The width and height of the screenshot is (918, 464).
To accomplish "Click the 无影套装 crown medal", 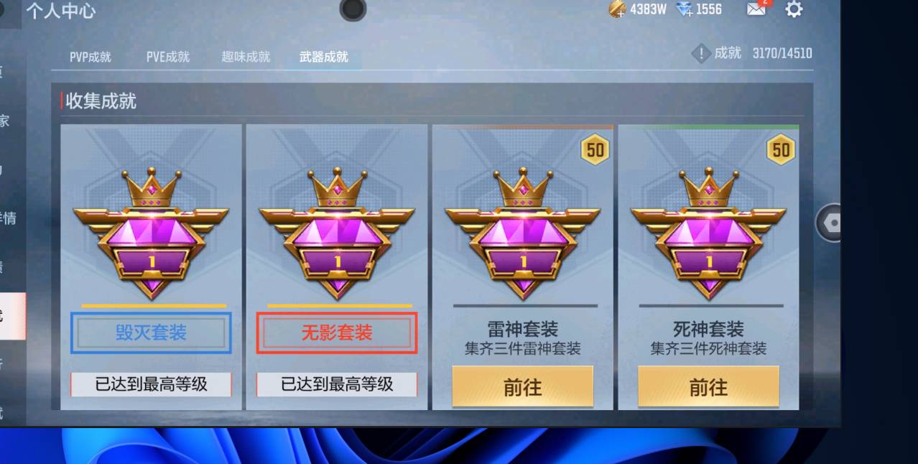I will 337,233.
